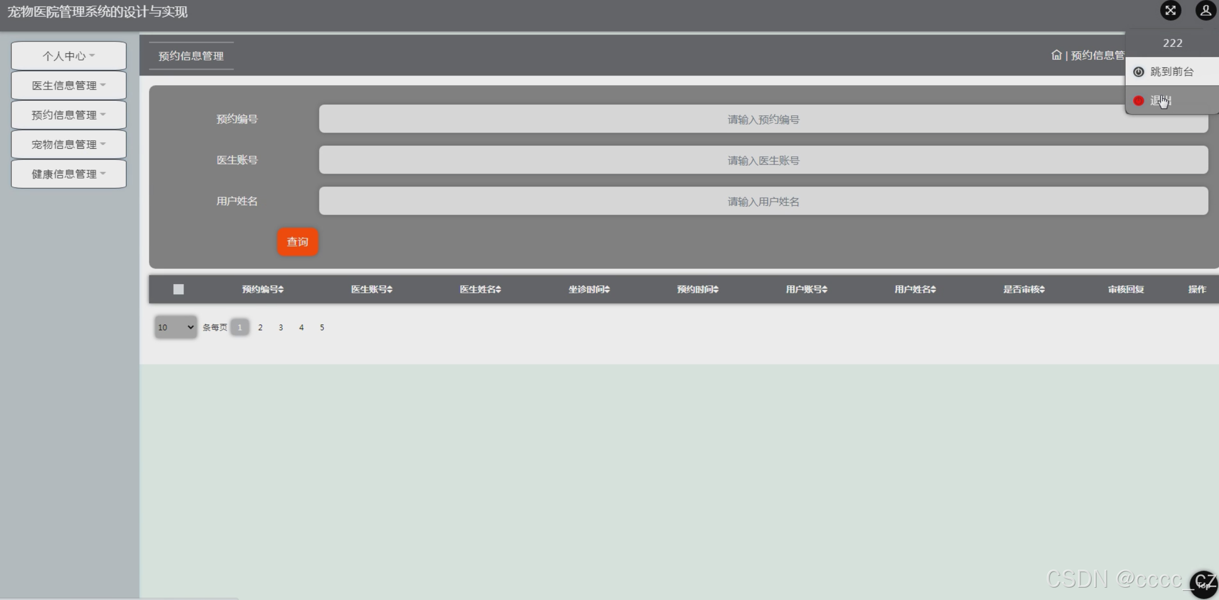
Task: Go to pagination page 3
Action: (x=281, y=327)
